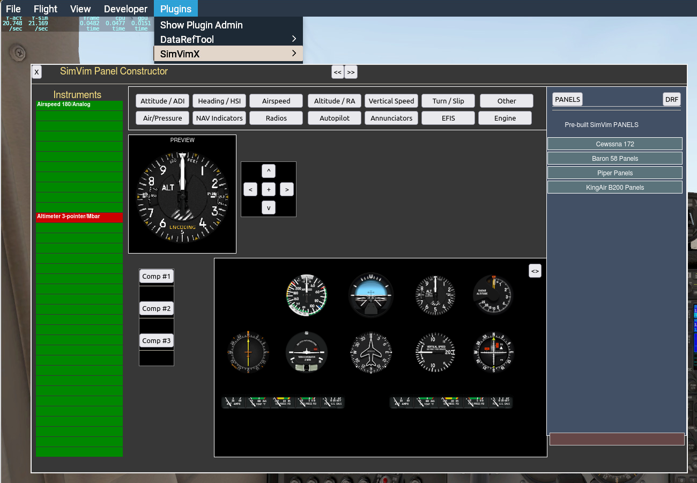Viewport: 697px width, 483px height.
Task: Select the Attitude / ADI category
Action: pos(162,101)
